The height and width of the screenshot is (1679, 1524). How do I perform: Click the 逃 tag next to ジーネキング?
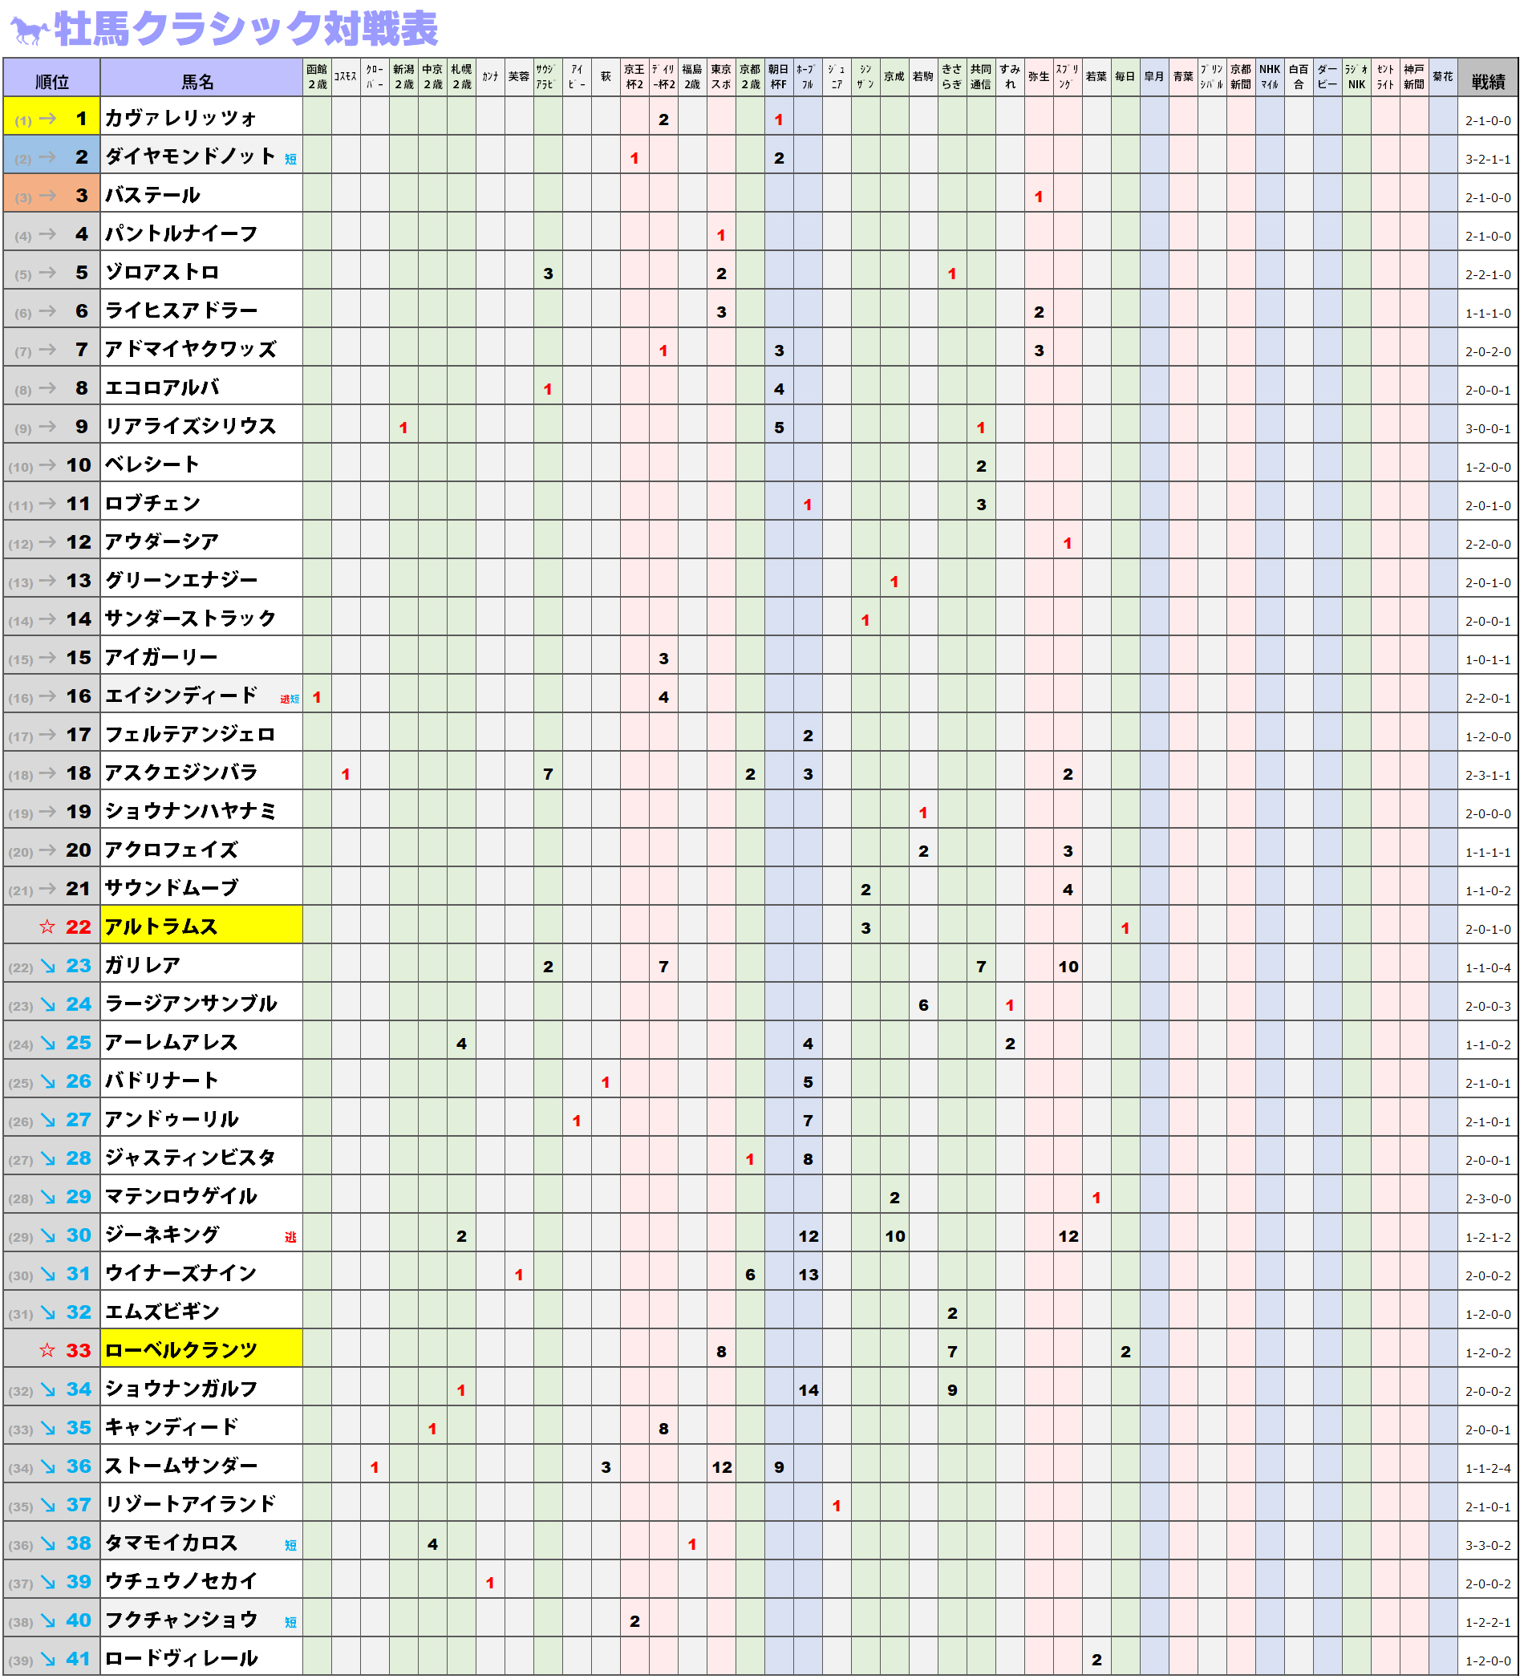point(290,1238)
